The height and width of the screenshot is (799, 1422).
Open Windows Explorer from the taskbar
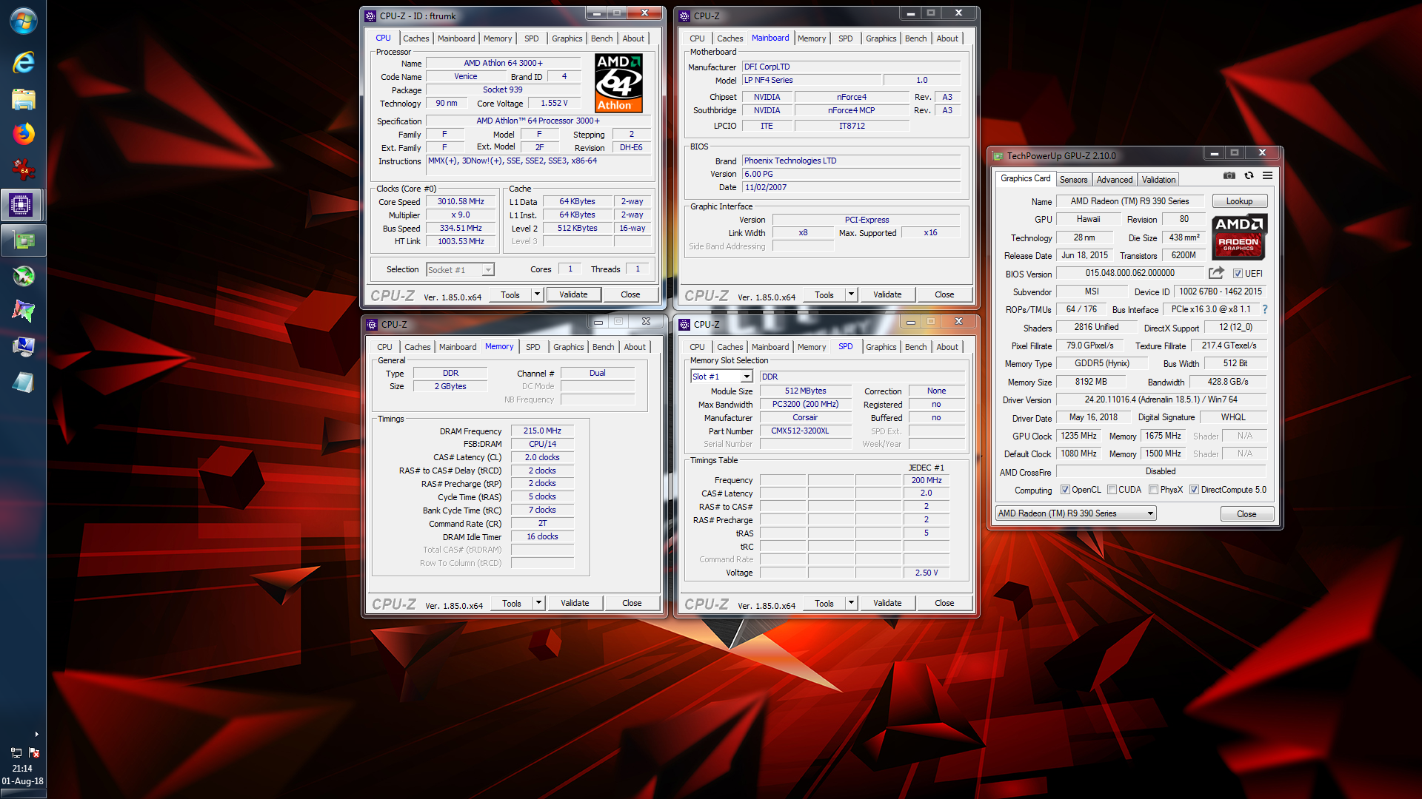23,98
